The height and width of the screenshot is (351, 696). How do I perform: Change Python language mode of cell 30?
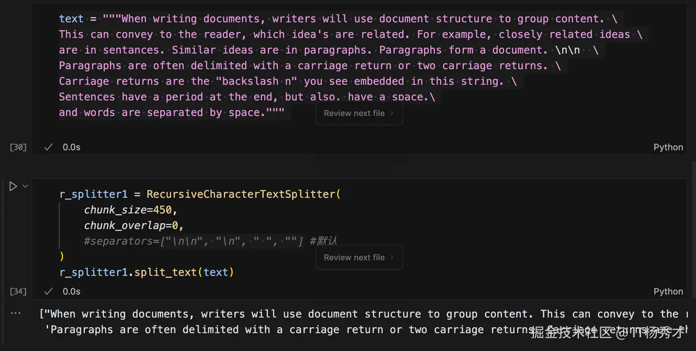click(x=668, y=147)
